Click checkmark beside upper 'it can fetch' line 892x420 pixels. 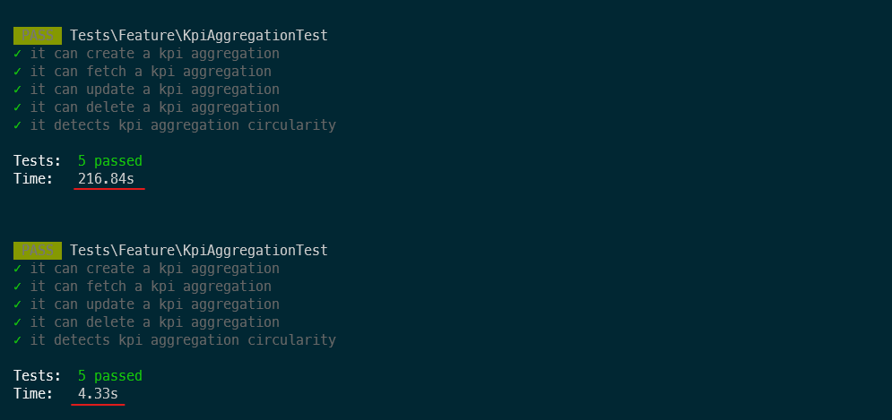pyautogui.click(x=18, y=72)
